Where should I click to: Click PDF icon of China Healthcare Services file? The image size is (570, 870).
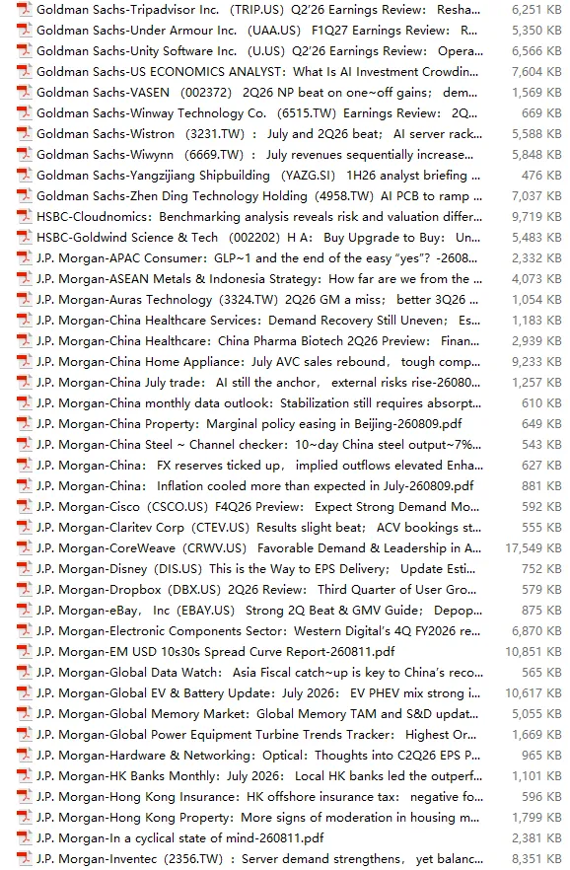[25, 321]
